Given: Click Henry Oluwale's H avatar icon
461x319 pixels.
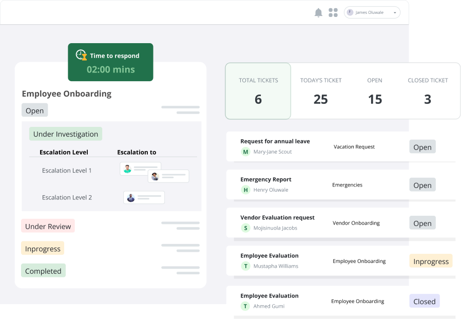Looking at the screenshot, I should [x=246, y=190].
